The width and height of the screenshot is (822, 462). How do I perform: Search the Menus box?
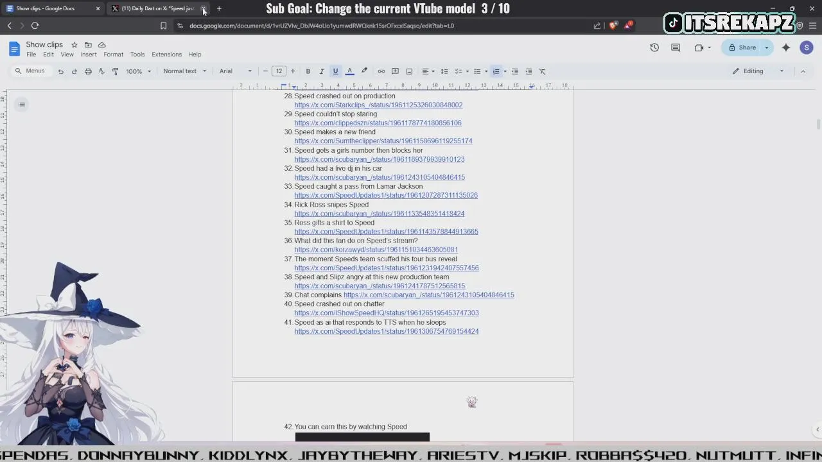[x=30, y=71]
